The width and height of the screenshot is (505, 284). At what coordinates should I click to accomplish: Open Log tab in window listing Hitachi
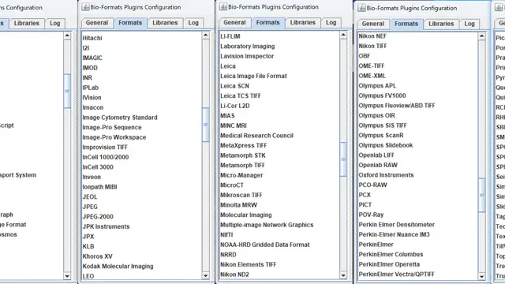(193, 23)
